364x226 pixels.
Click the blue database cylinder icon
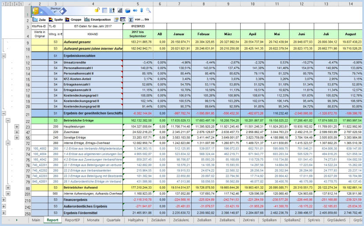[127, 10]
